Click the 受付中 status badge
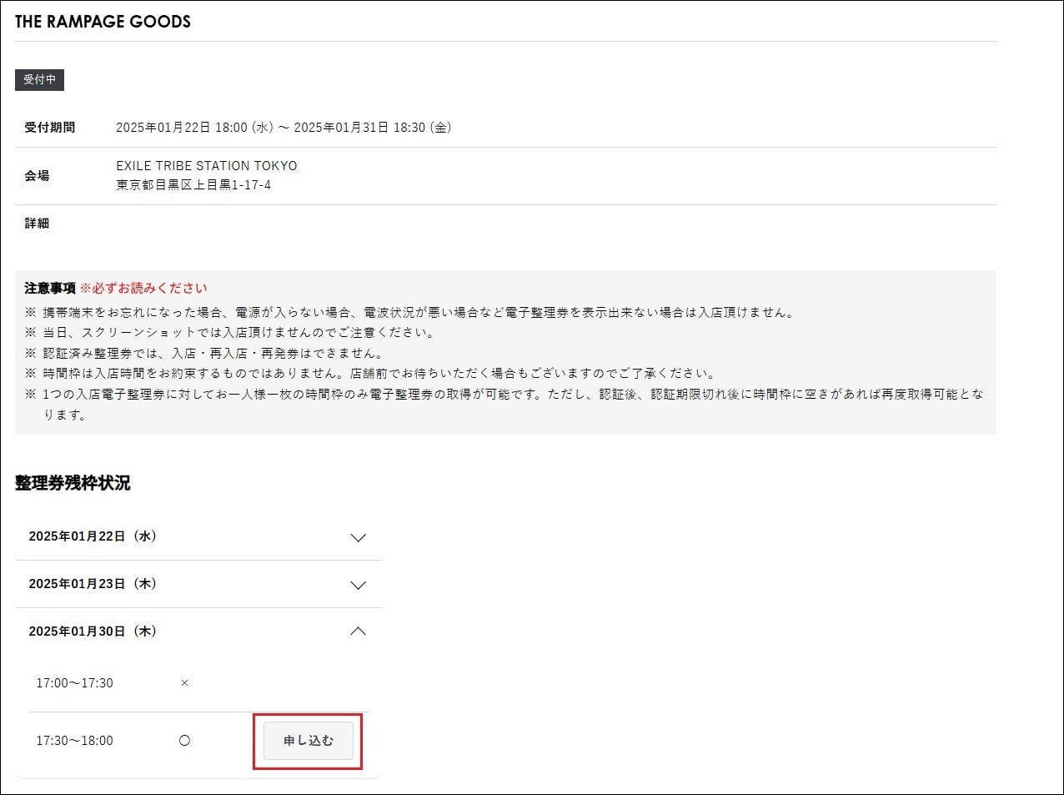The width and height of the screenshot is (1064, 795). pyautogui.click(x=39, y=79)
